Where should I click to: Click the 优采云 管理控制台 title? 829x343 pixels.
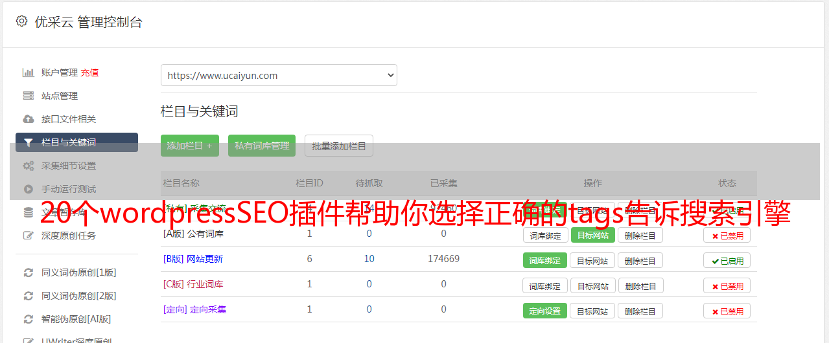coord(88,22)
